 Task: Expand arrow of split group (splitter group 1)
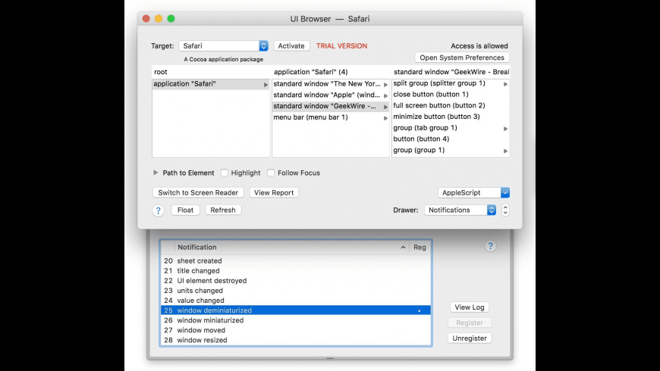[x=505, y=84]
